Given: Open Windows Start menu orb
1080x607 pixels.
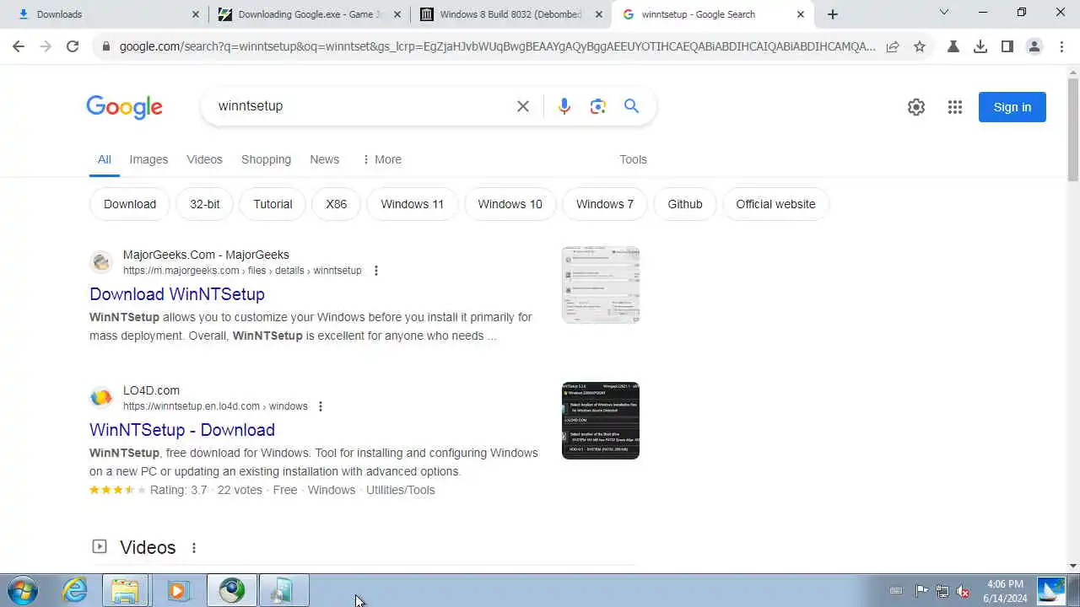Looking at the screenshot, I should (x=23, y=590).
